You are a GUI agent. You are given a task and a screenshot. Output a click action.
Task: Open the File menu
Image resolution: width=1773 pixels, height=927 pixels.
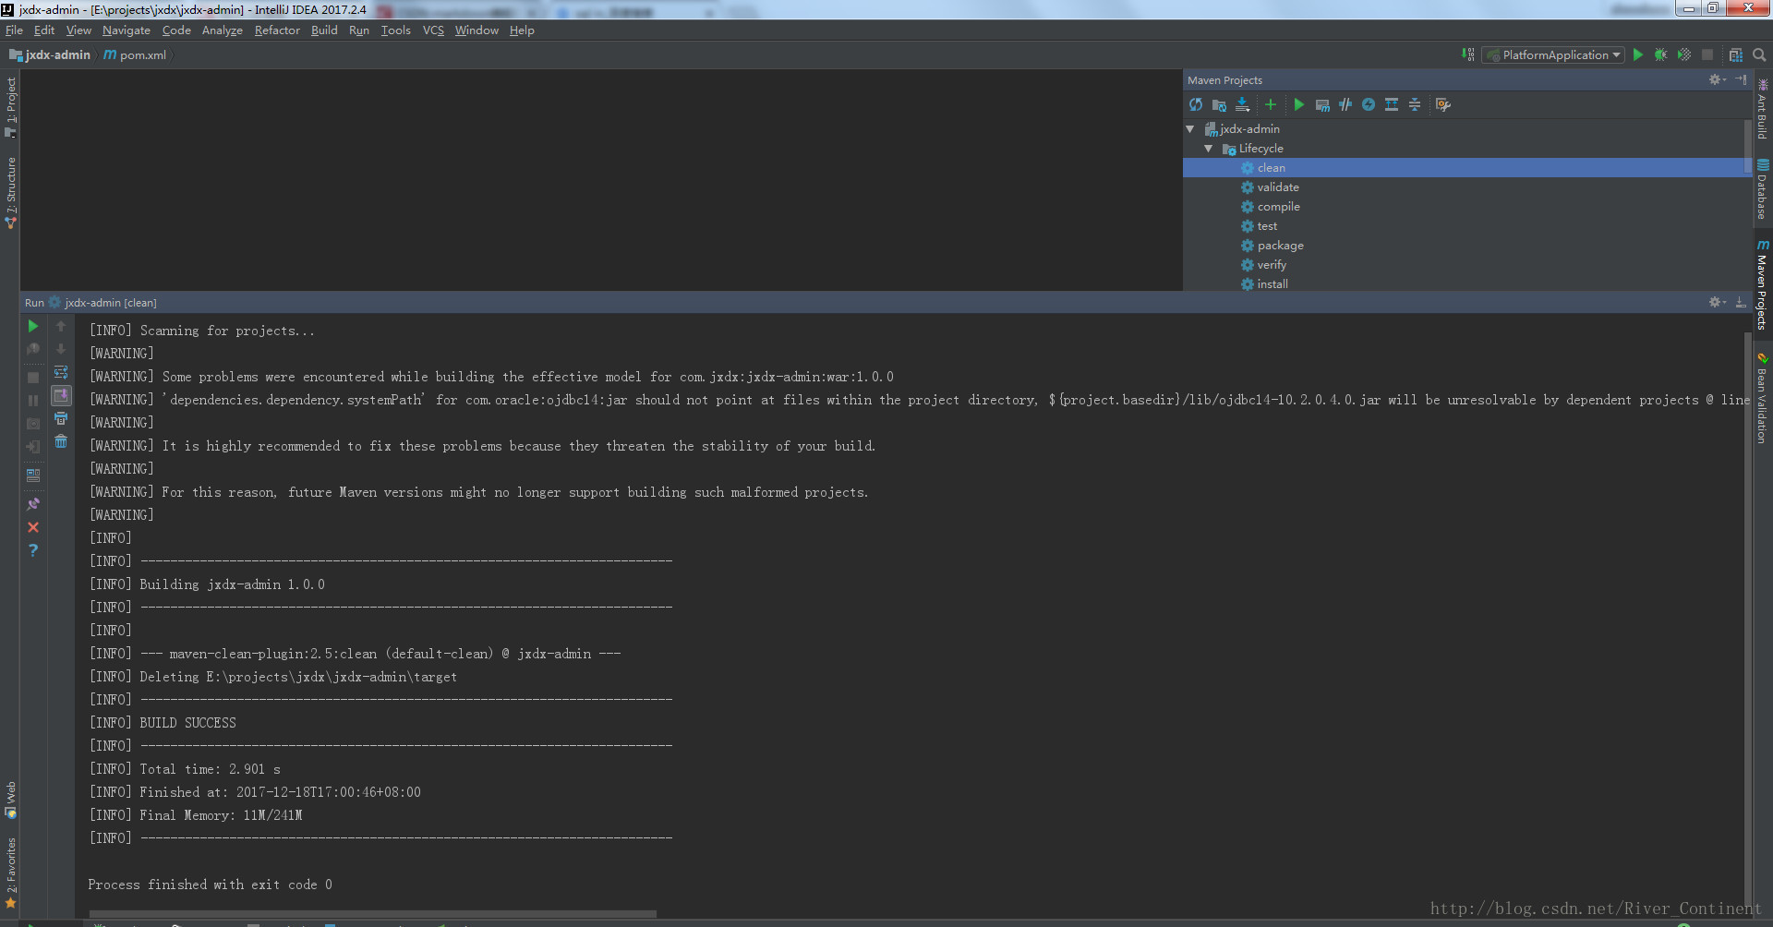click(x=14, y=30)
